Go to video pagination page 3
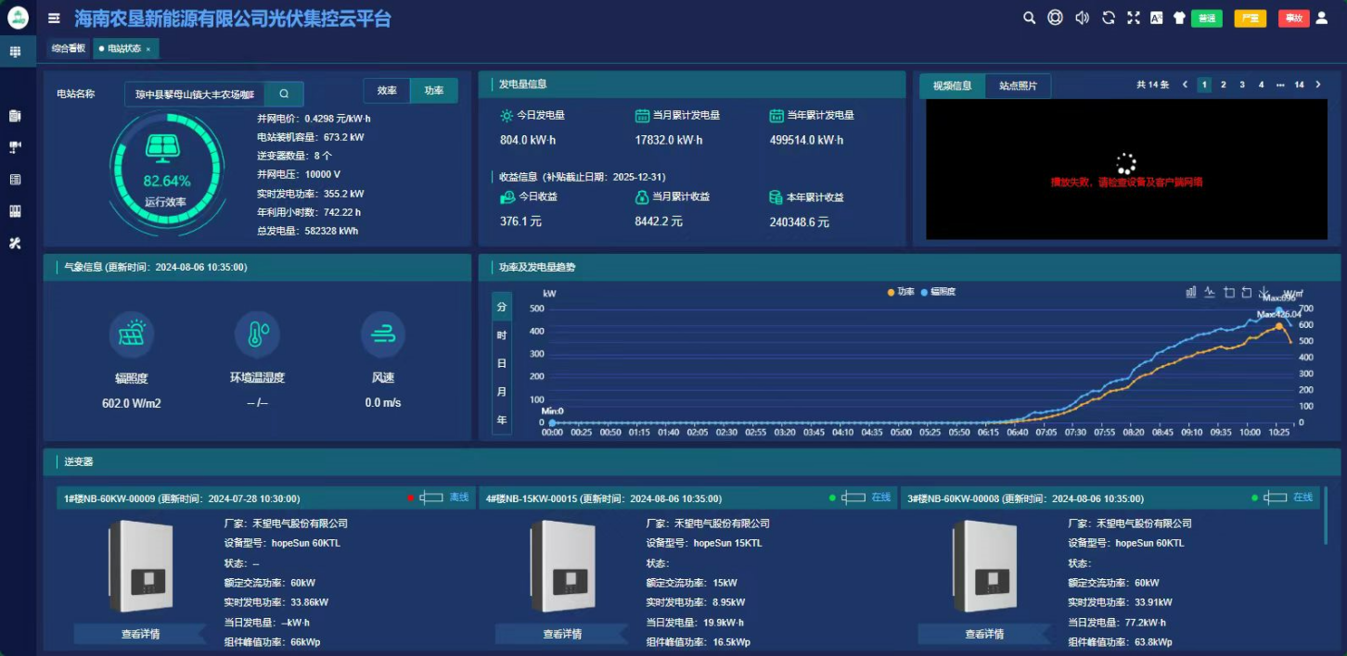This screenshot has height=656, width=1347. (x=1242, y=84)
